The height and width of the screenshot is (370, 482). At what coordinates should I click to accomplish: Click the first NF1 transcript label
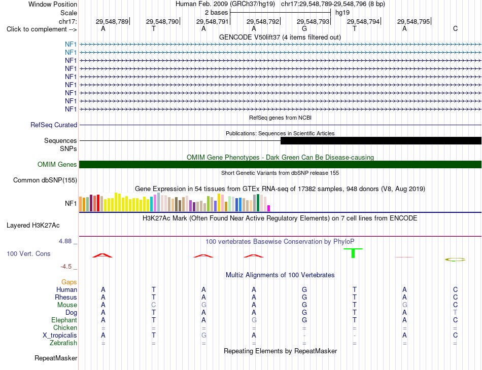point(71,44)
